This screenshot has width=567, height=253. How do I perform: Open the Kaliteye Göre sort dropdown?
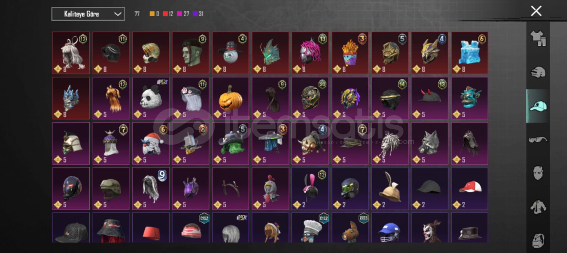(88, 14)
